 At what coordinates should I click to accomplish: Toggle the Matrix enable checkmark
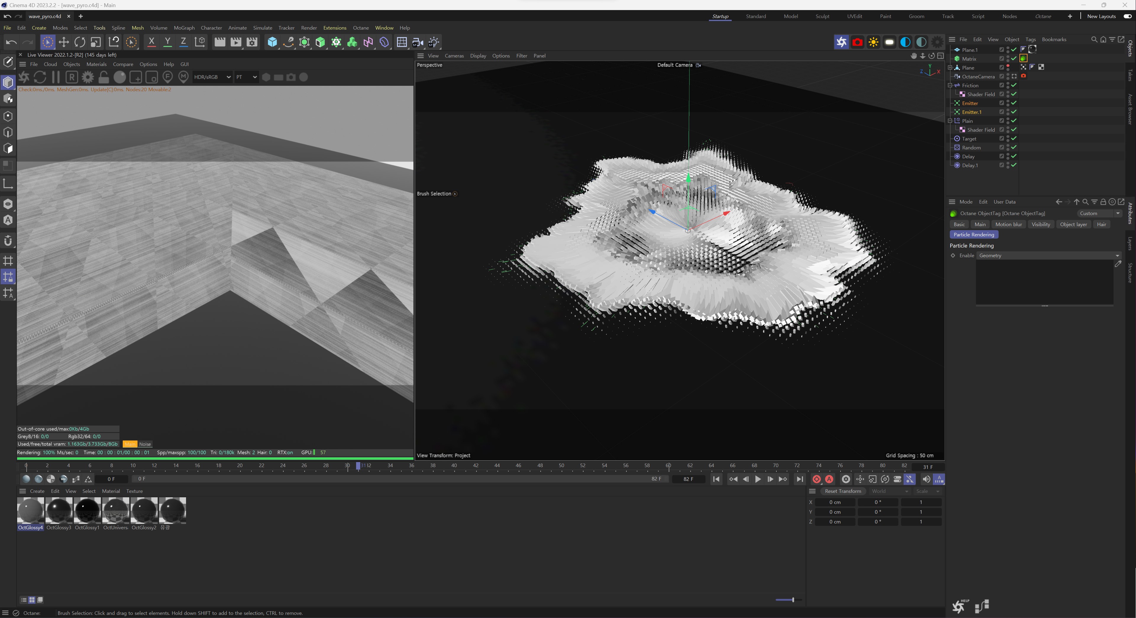coord(1014,58)
